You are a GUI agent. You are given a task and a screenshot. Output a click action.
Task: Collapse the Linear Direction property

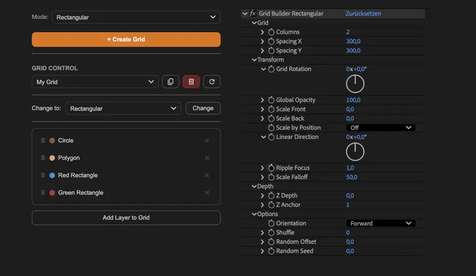263,137
